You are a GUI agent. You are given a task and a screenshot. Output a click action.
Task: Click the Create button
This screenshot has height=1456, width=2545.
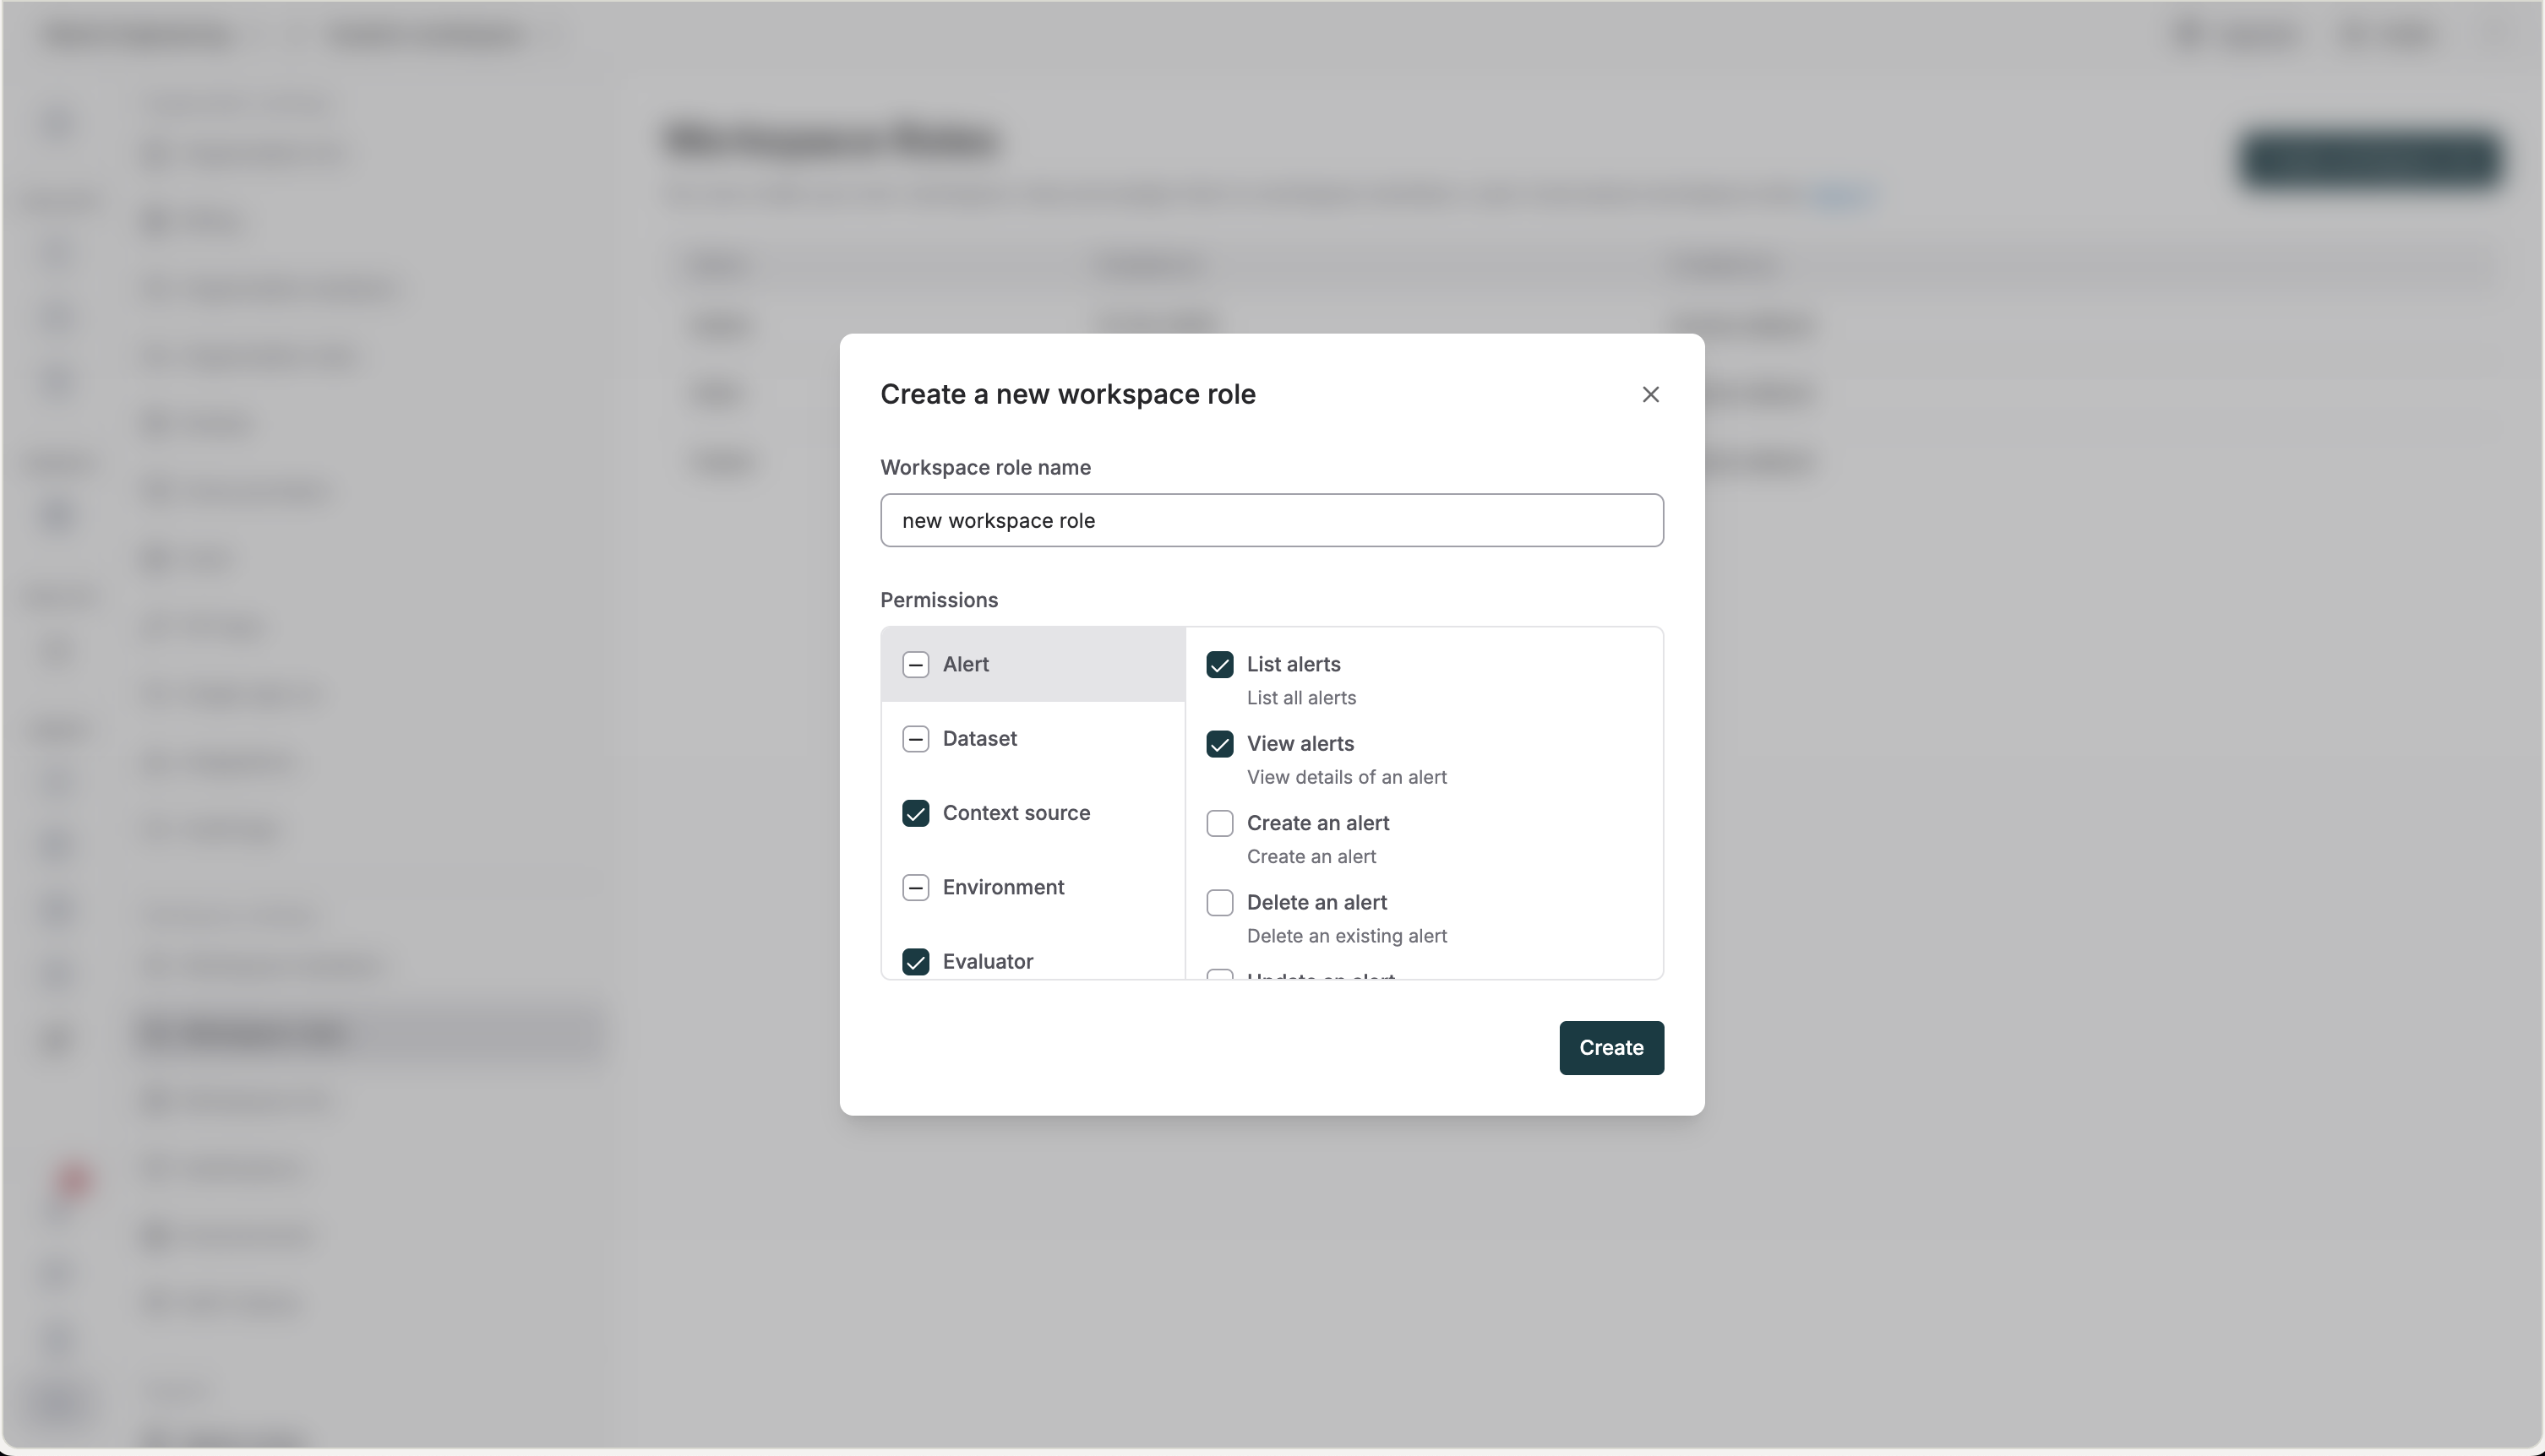pyautogui.click(x=1610, y=1048)
